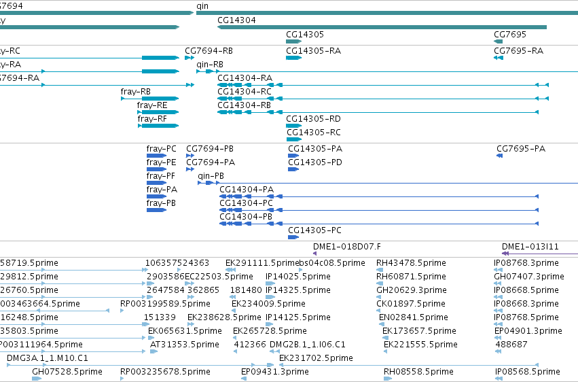The image size is (578, 382).
Task: Select the RP003199589.5prime EST
Action: coord(122,311)
